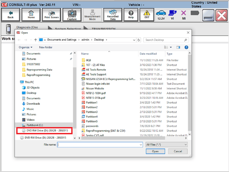Click the navigation pane scrollbar
The height and width of the screenshot is (172, 229).
tap(75, 98)
